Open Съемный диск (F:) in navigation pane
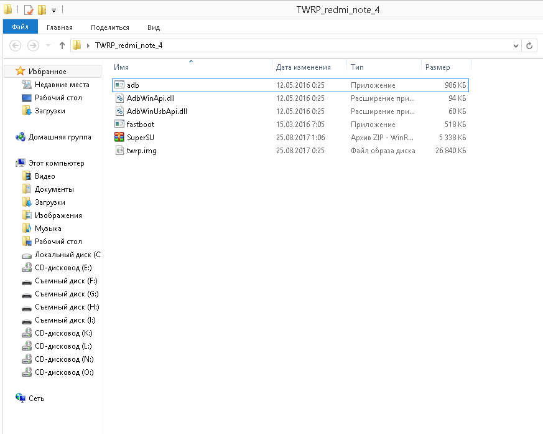Screen dimensions: 543x434 coord(66,281)
